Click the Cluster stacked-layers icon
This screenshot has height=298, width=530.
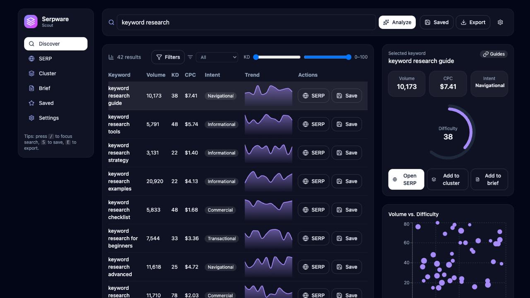click(31, 73)
